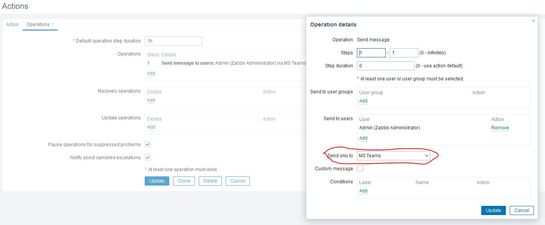Viewport: 545px width, 225px height.
Task: Close the Operation details dialog
Action: [533, 21]
